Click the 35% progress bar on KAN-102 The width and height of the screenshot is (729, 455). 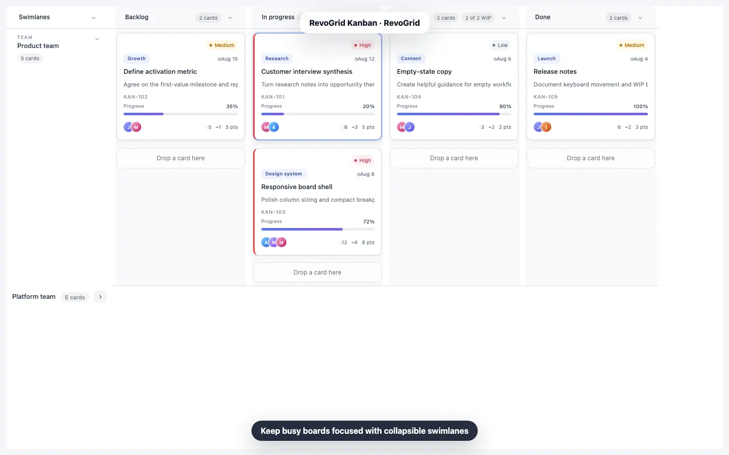click(181, 114)
